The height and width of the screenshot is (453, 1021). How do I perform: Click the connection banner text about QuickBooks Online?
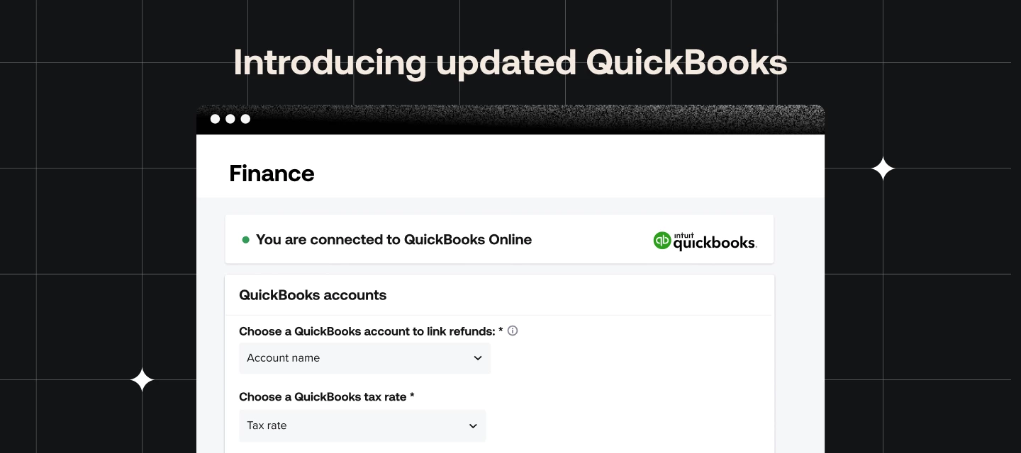pos(394,239)
